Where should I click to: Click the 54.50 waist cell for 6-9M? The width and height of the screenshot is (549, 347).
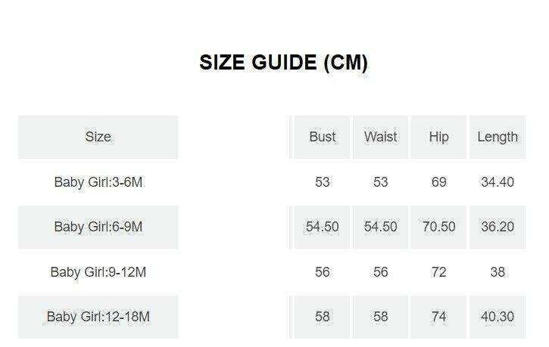coord(380,227)
